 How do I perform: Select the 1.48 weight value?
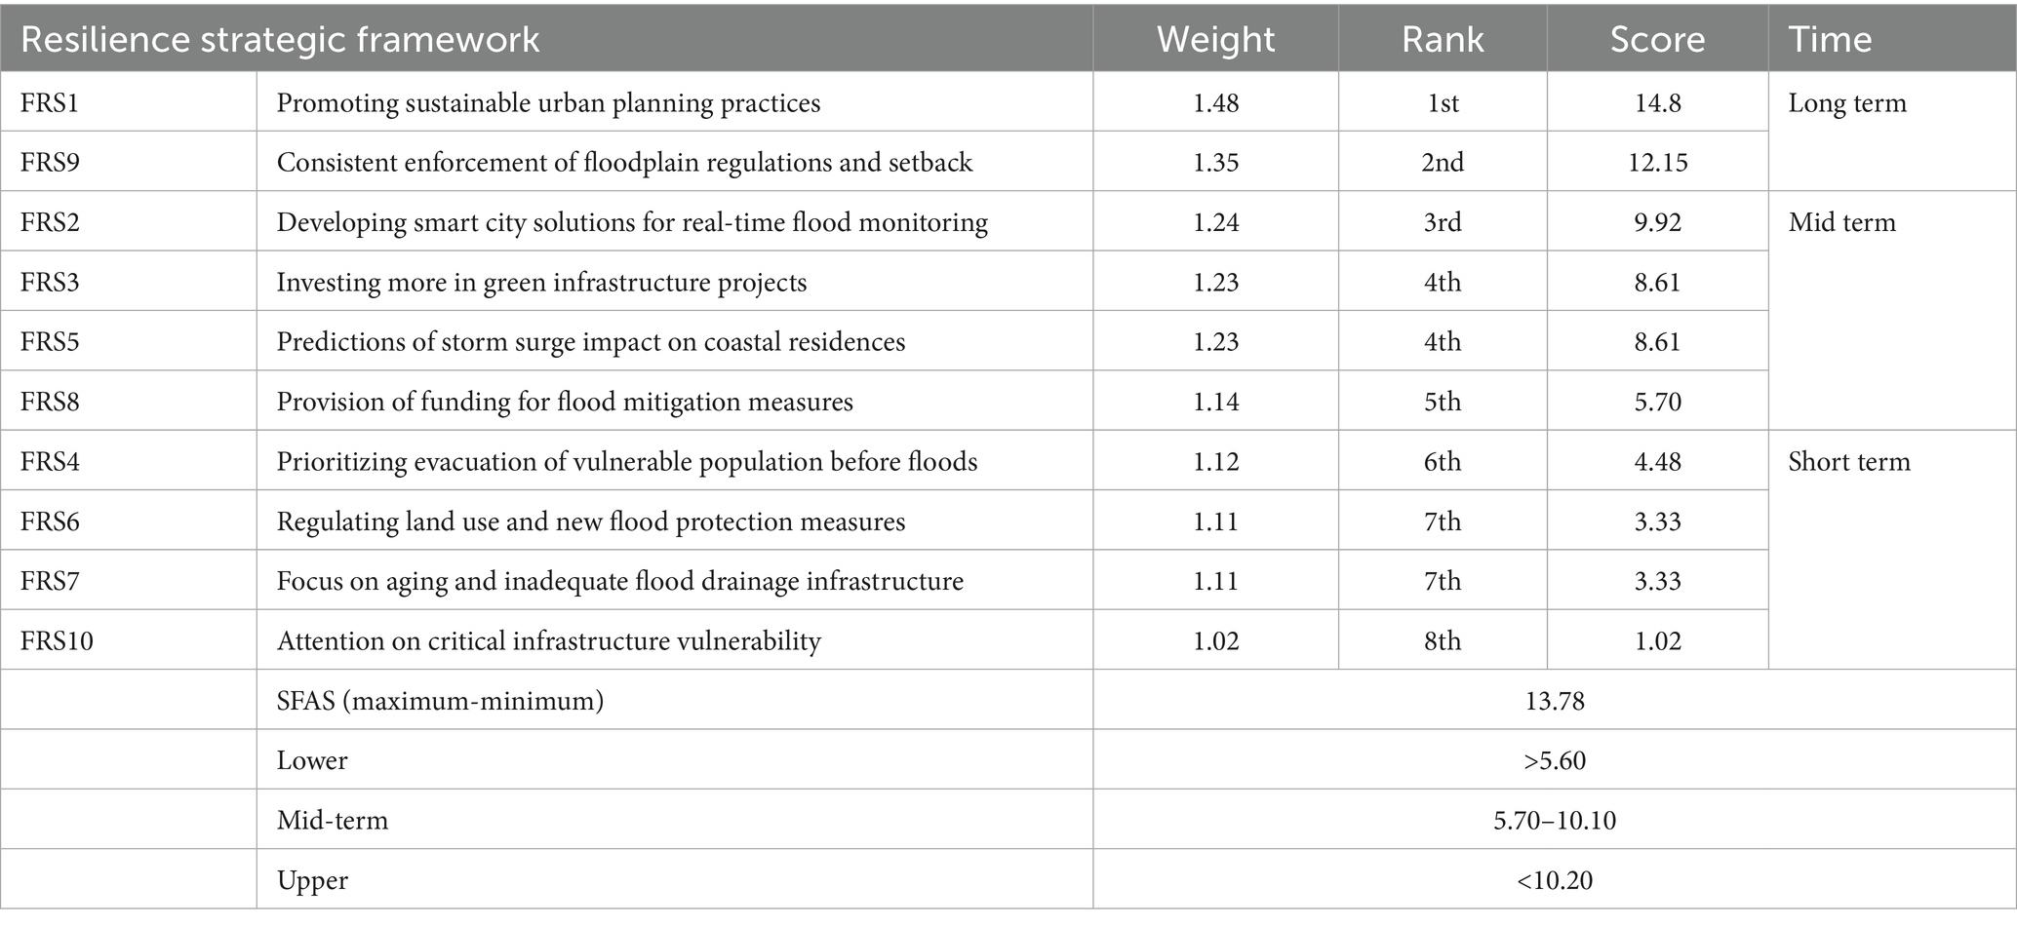(1215, 102)
